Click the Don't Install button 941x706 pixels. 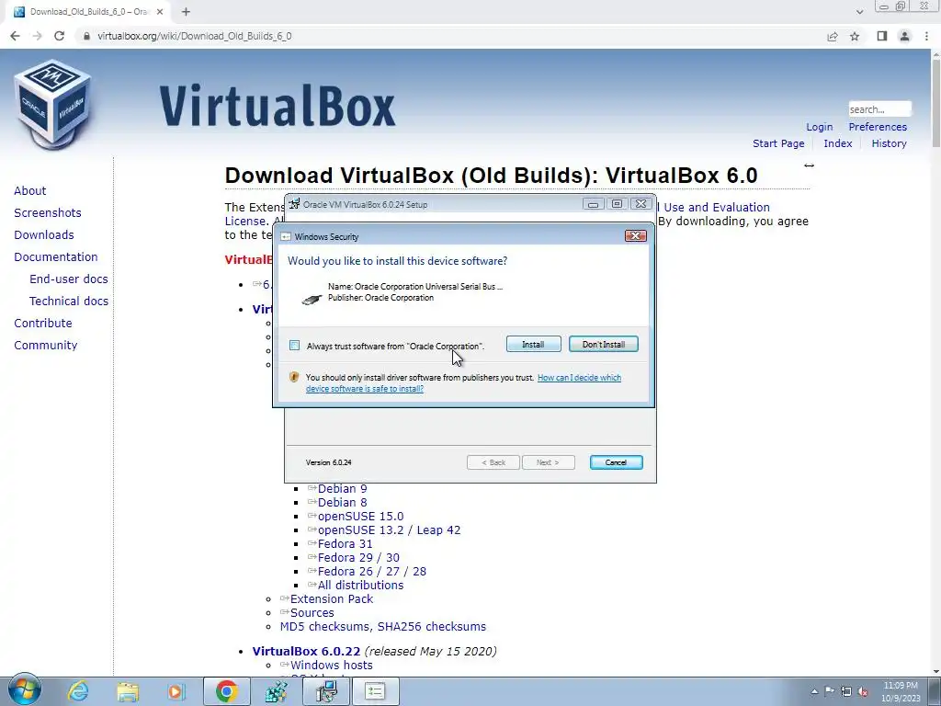click(603, 344)
